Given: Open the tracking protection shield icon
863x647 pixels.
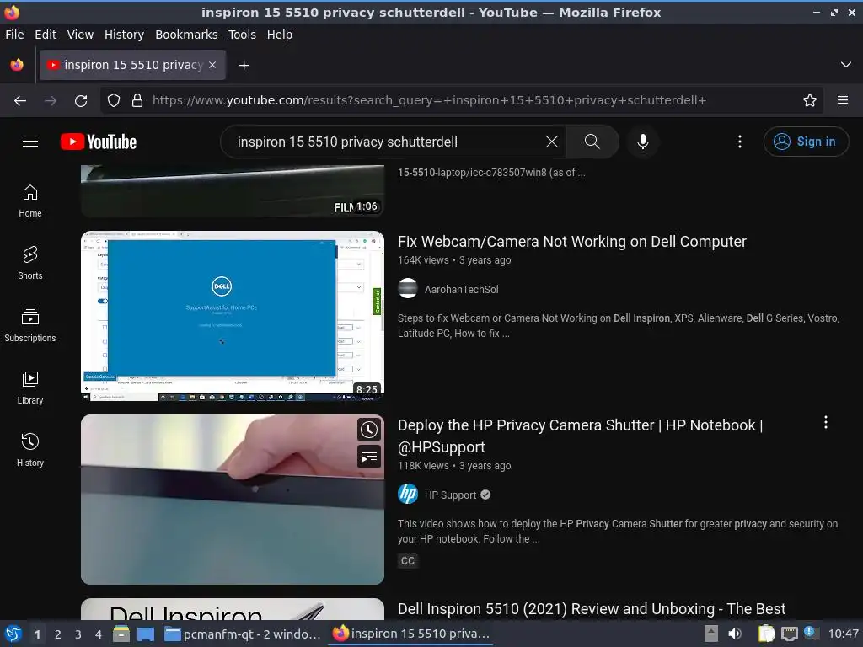Looking at the screenshot, I should pyautogui.click(x=114, y=100).
